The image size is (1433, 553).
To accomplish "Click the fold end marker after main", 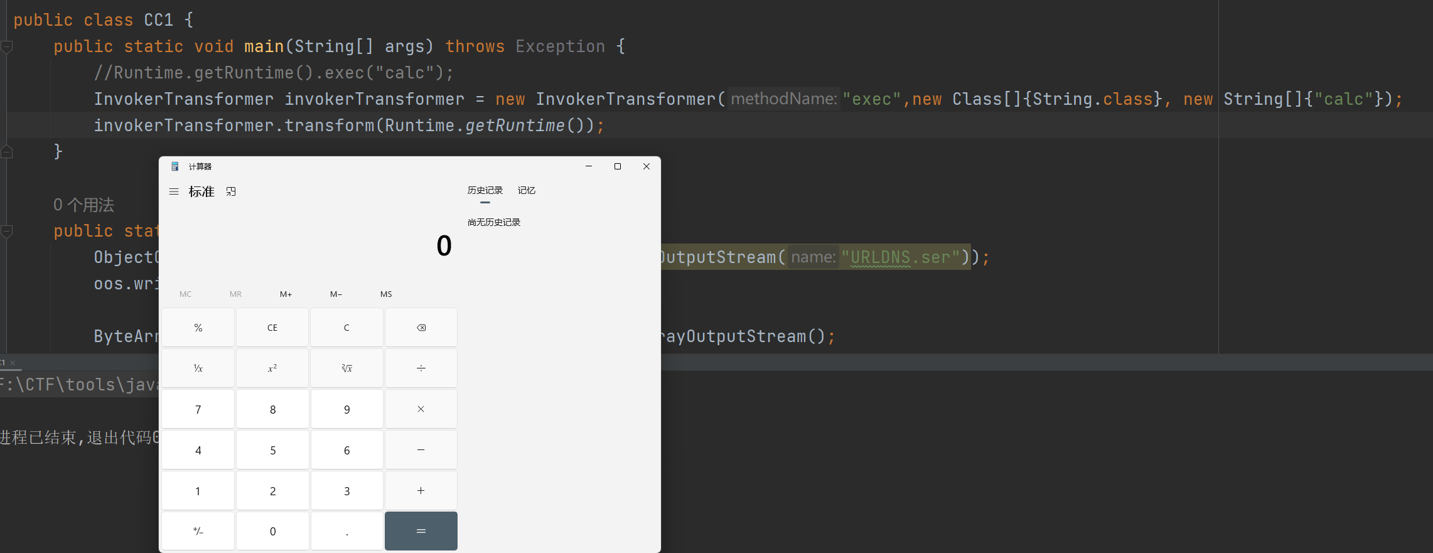I will click(7, 151).
